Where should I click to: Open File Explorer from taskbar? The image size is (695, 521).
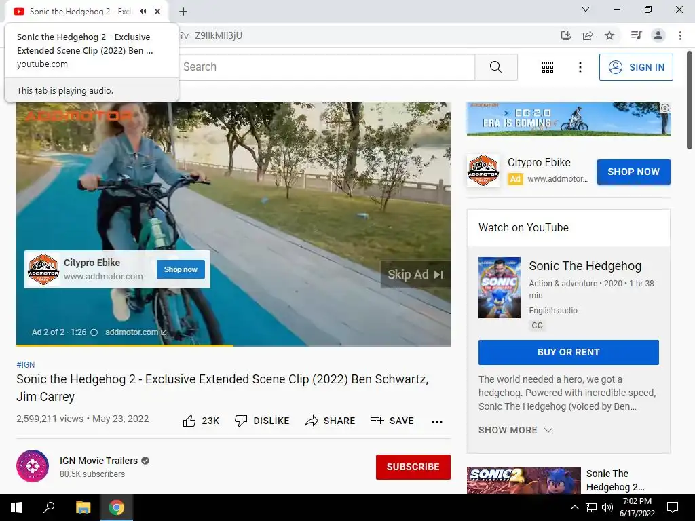83,507
